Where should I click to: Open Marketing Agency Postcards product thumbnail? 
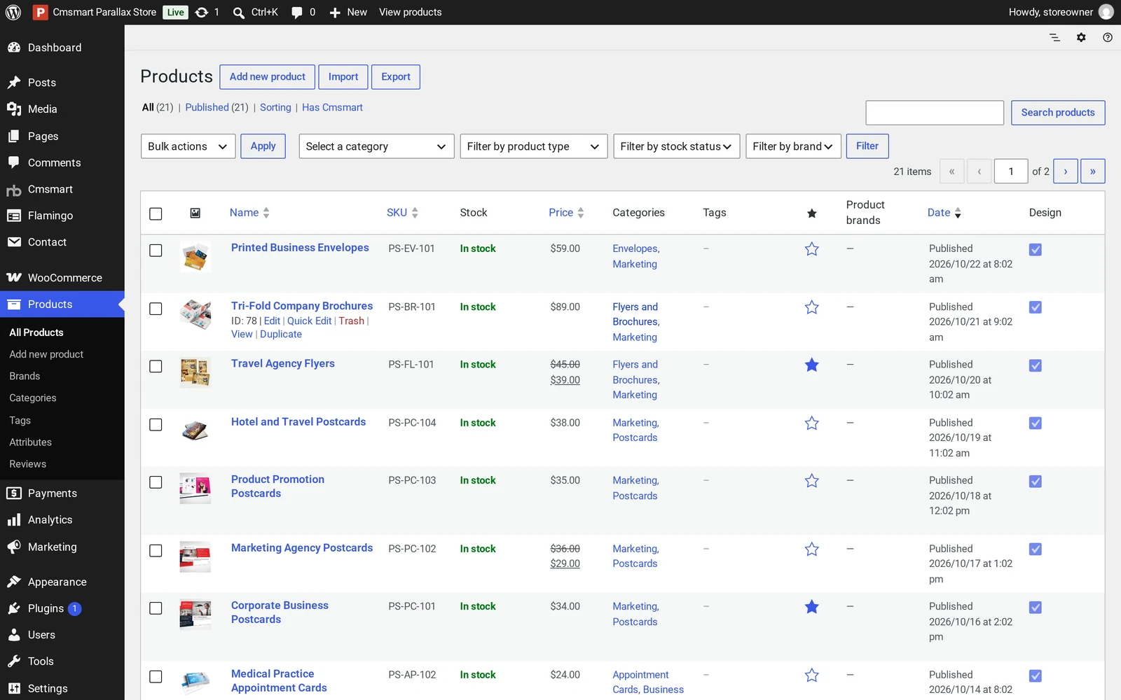(x=195, y=556)
